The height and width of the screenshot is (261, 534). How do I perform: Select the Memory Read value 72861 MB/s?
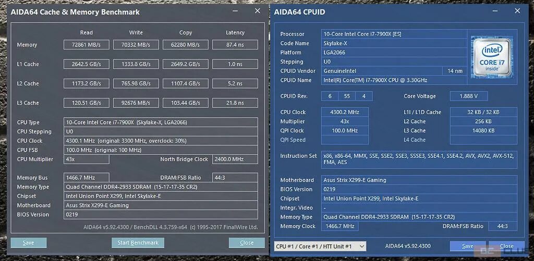pos(87,45)
